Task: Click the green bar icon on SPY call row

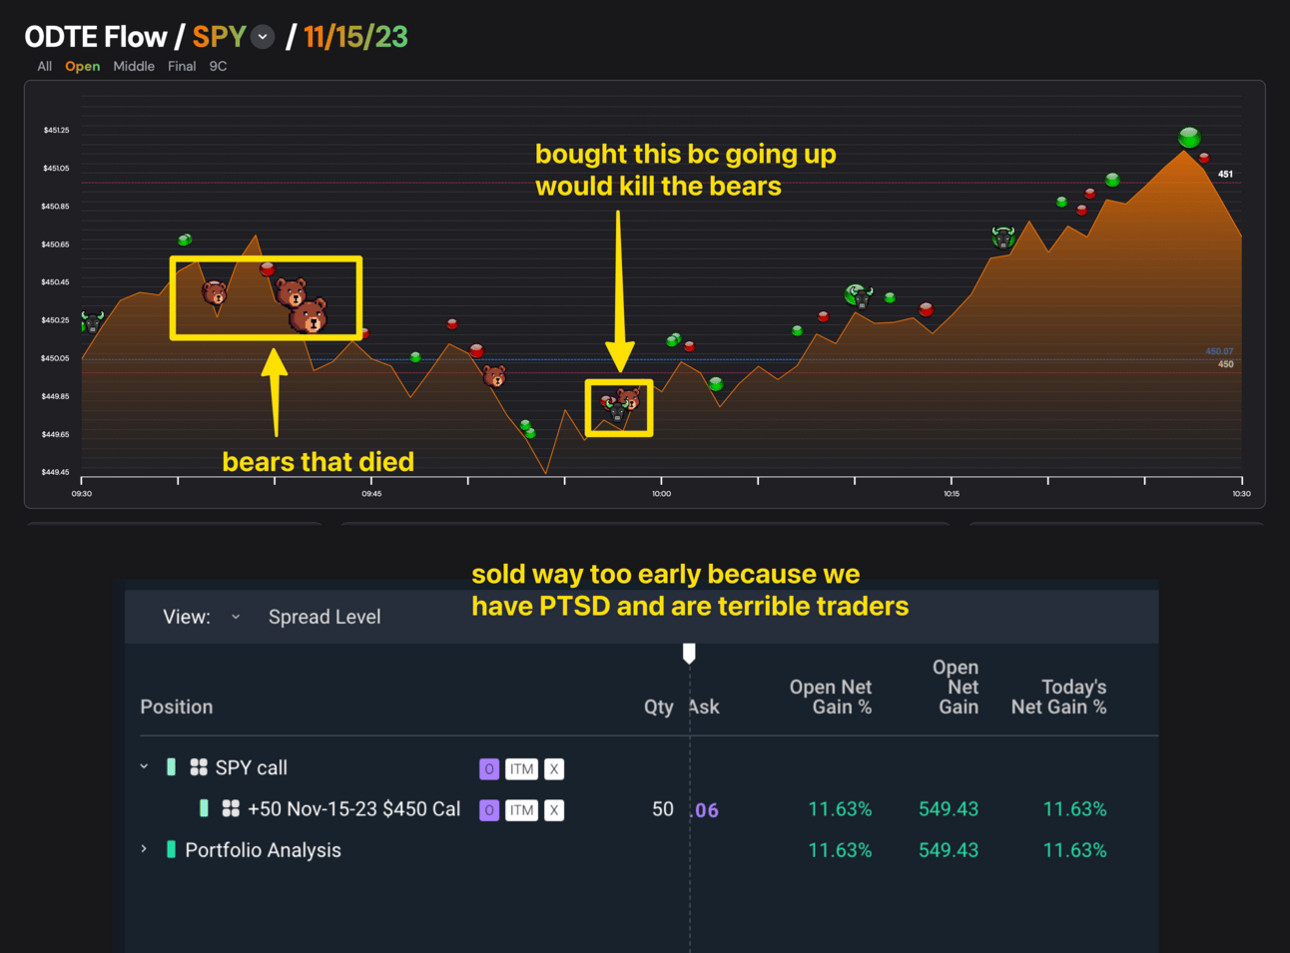Action: 171,766
